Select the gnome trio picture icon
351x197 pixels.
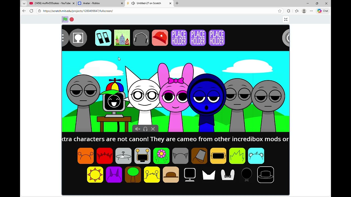[x=122, y=38]
